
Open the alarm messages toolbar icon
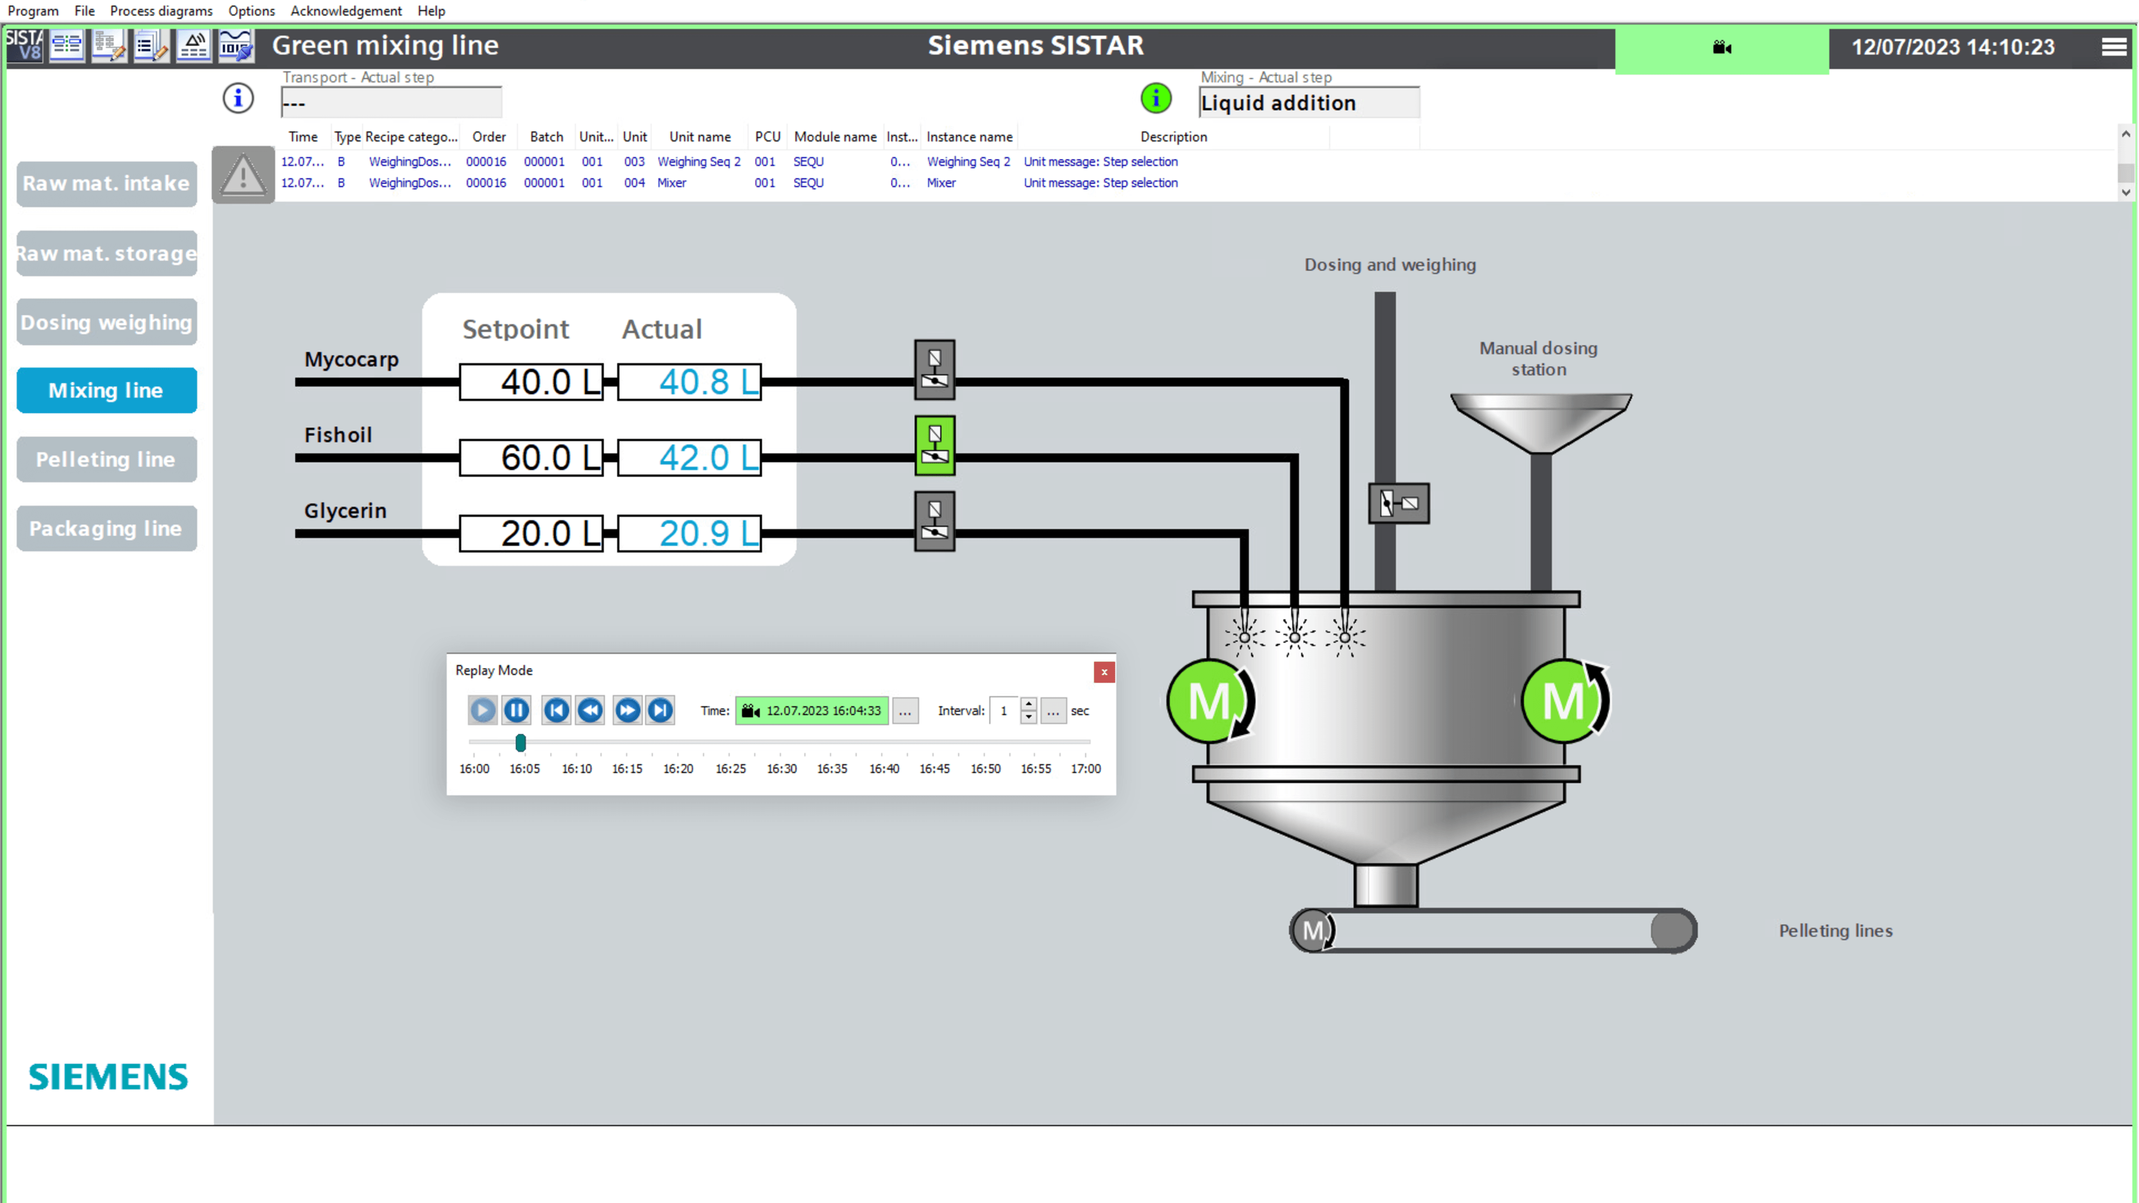[193, 46]
